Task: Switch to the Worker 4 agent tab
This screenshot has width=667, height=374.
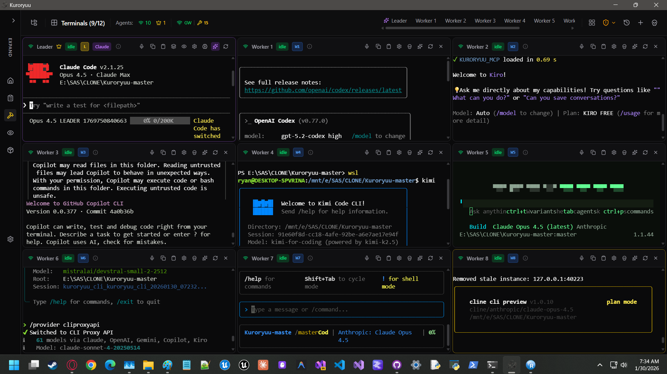Action: pos(515,21)
